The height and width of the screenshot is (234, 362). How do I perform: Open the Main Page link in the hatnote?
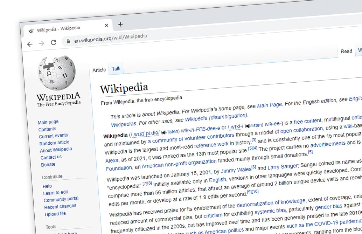tap(270, 105)
